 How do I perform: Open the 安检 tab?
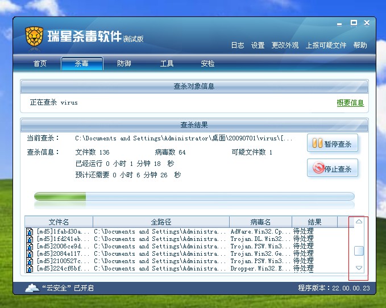[207, 64]
